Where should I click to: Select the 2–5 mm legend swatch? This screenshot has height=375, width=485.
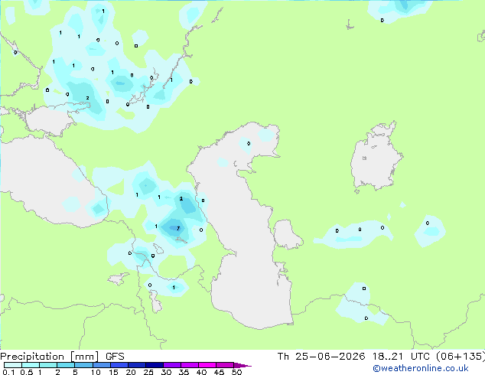pos(66,365)
